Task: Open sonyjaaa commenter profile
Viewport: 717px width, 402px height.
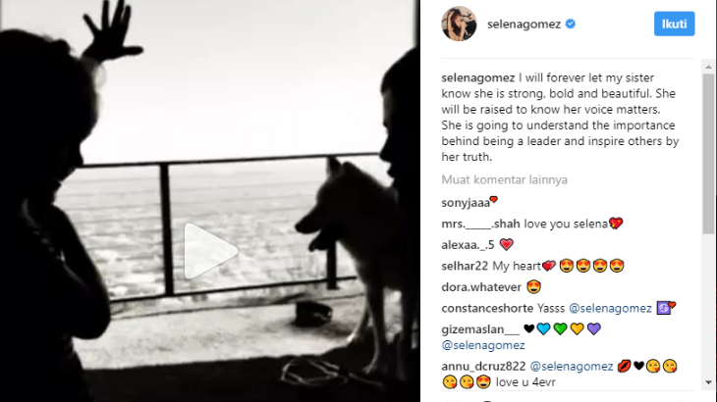Action: click(466, 203)
